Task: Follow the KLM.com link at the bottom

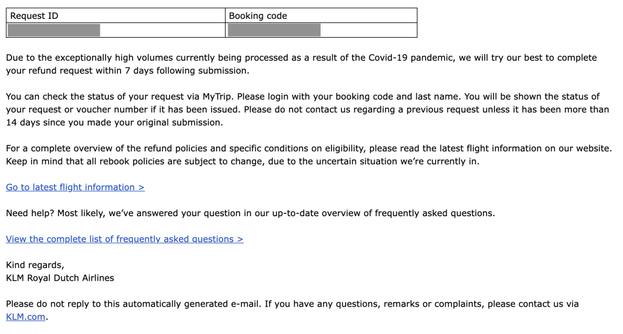Action: 26,317
